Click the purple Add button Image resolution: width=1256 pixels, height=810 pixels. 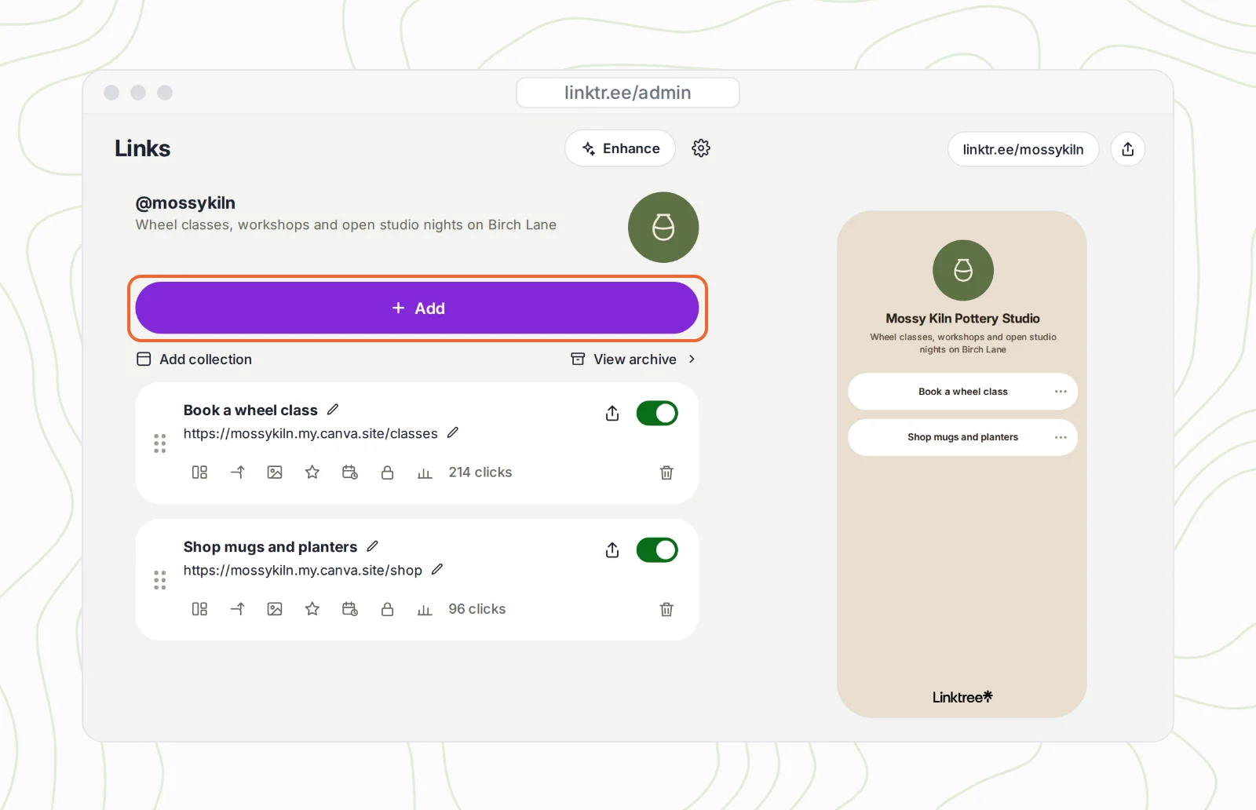[417, 308]
